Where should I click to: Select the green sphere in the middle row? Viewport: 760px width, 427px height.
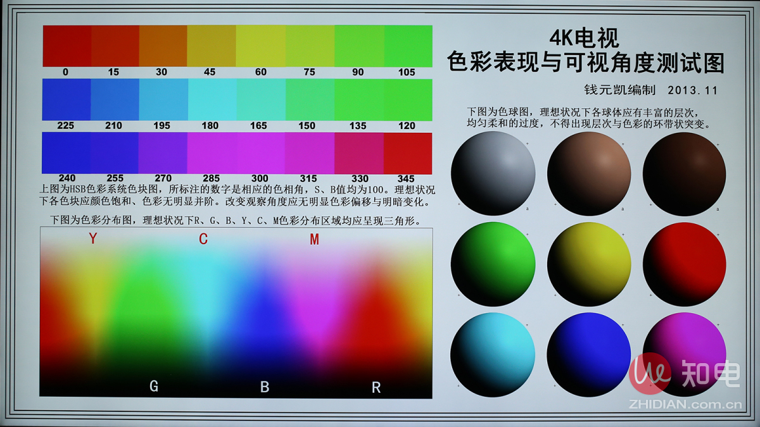(x=492, y=264)
